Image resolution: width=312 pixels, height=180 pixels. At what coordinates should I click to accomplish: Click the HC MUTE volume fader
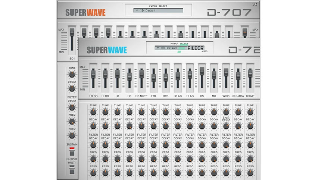pos(141,74)
